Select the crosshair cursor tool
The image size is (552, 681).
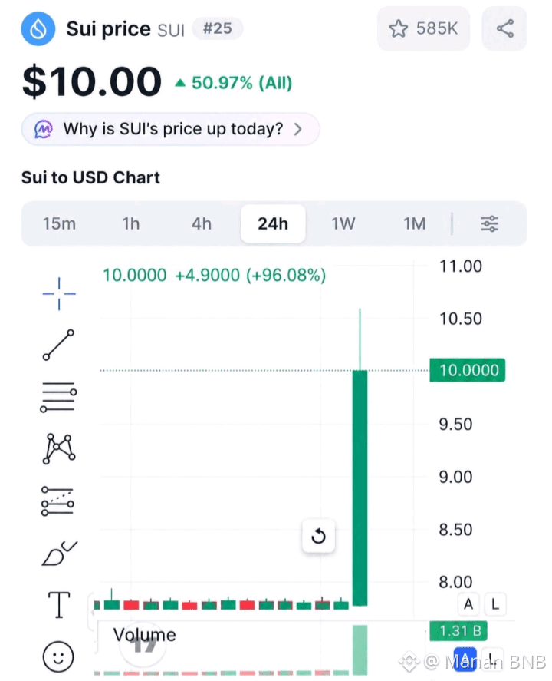pos(59,293)
